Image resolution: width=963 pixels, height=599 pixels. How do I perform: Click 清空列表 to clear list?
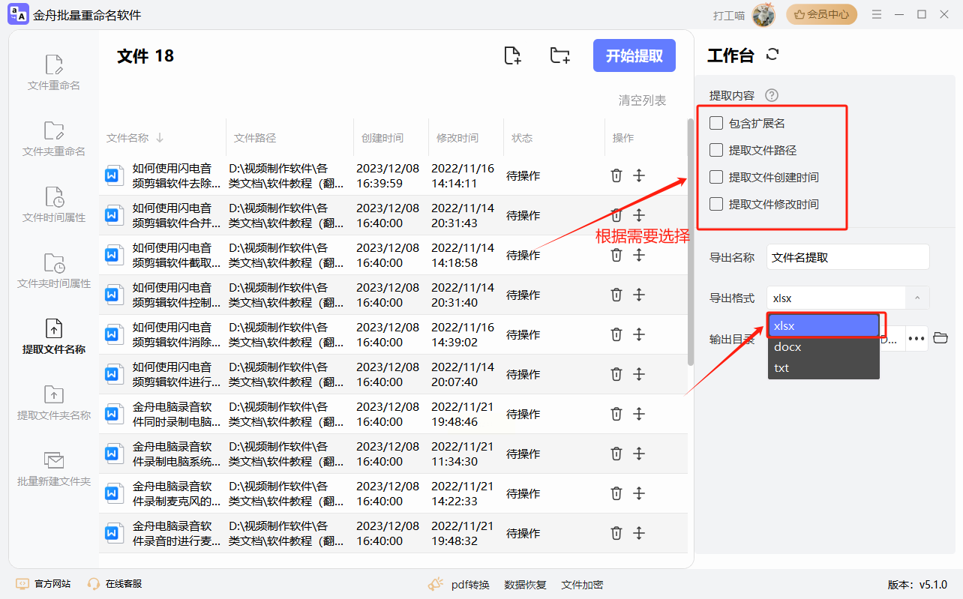coord(642,100)
